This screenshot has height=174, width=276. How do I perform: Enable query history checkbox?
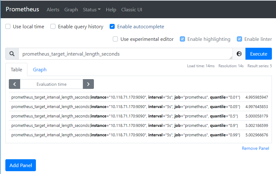[53, 27]
